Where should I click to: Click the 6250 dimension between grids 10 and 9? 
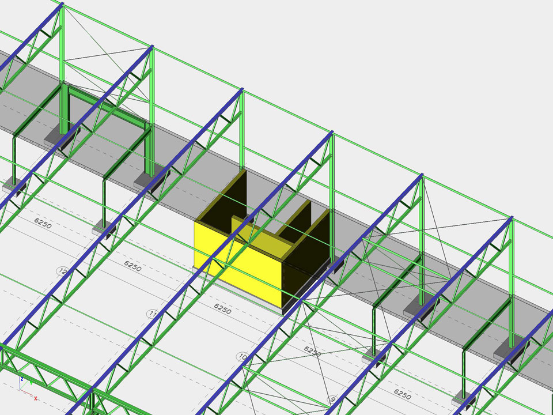312,352
